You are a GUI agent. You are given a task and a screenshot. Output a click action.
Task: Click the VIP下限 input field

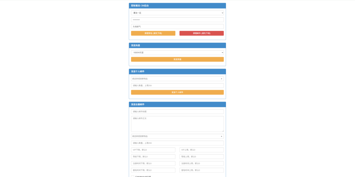[153, 150]
